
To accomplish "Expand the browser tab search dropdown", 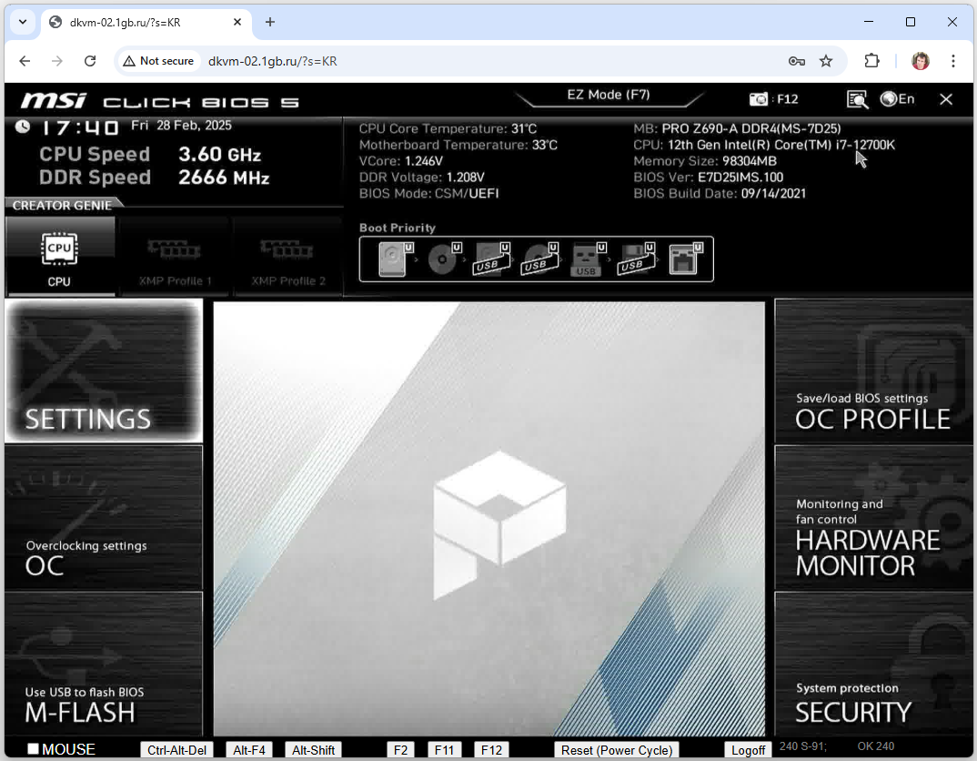I will coord(22,22).
